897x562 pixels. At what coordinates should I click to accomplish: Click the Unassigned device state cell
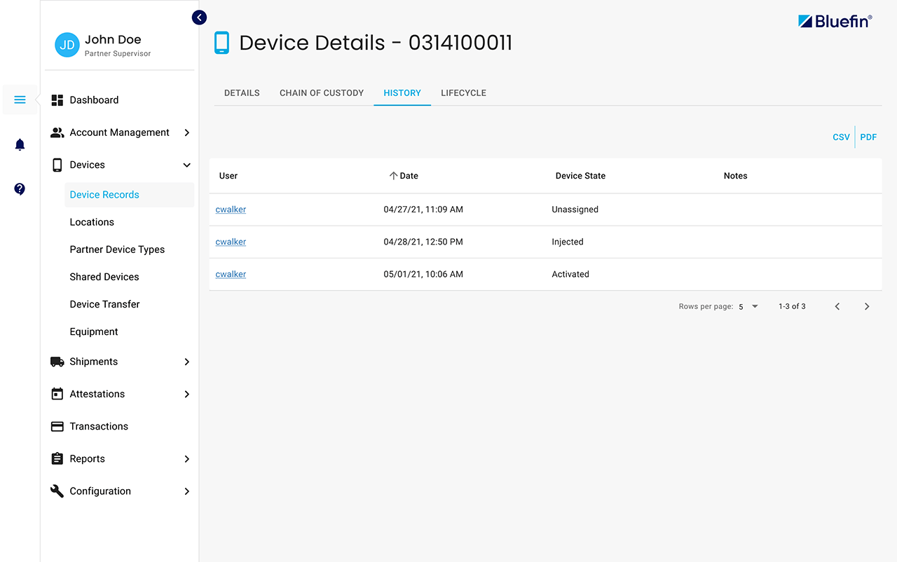click(575, 210)
